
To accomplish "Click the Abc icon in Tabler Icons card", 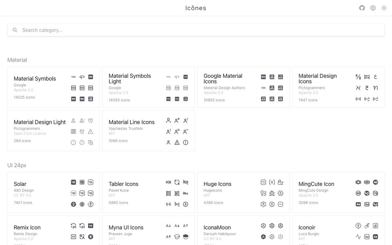I will (x=186, y=193).
